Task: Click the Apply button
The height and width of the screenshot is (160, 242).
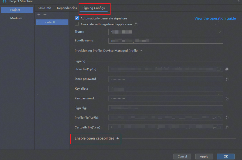Action: pos(204,157)
